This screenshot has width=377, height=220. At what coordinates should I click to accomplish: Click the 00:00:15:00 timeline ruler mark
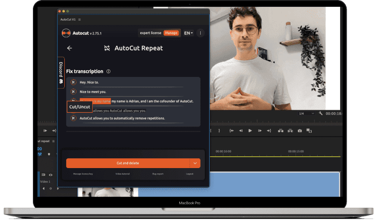(296, 151)
